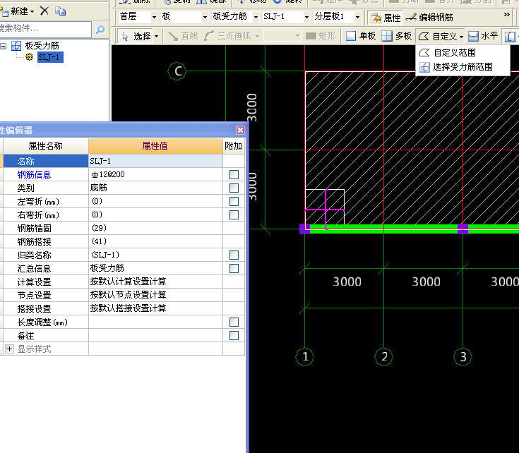Open the 自定义 toolbar dropdown button
519x453 pixels.
[441, 36]
